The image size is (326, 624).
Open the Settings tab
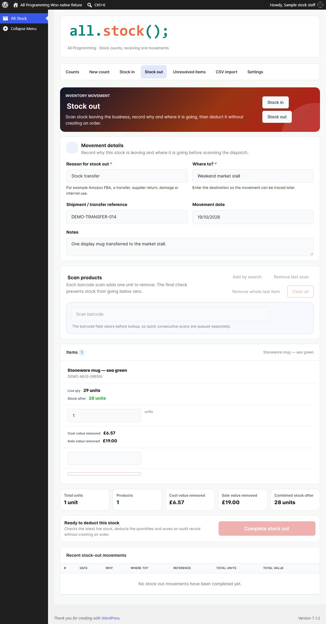[255, 72]
